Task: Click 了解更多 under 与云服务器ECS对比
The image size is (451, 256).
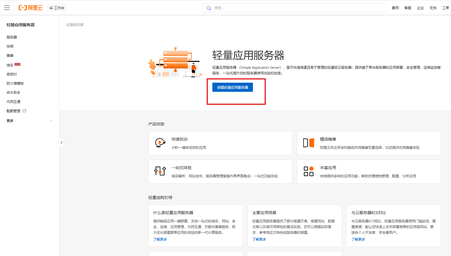Action: tap(358, 239)
